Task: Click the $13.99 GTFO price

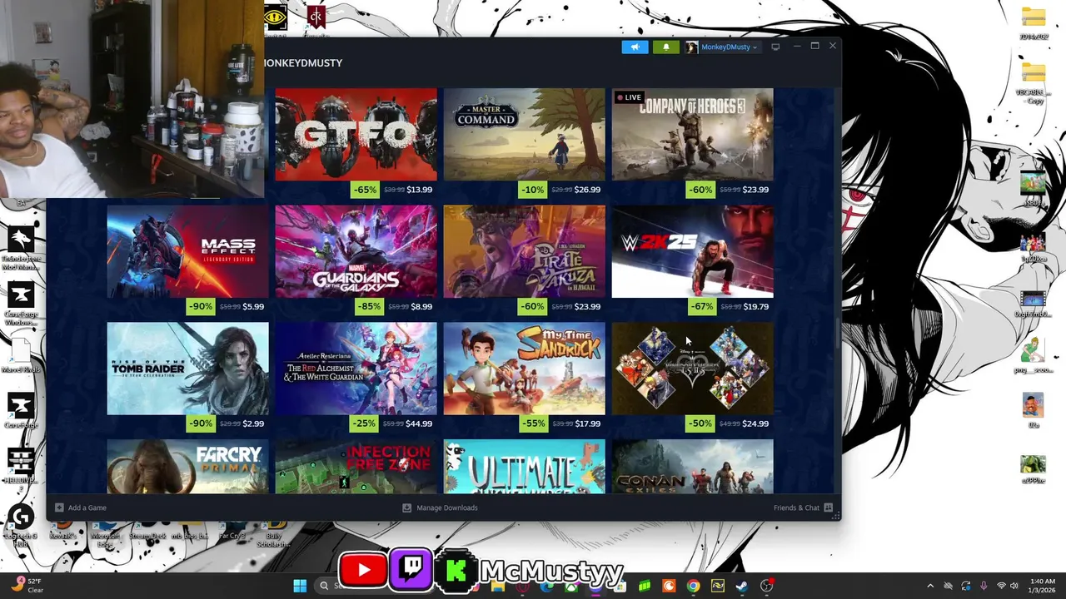Action: click(419, 190)
